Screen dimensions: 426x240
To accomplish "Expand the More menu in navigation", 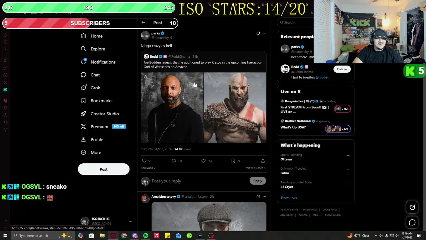I will 91,152.
